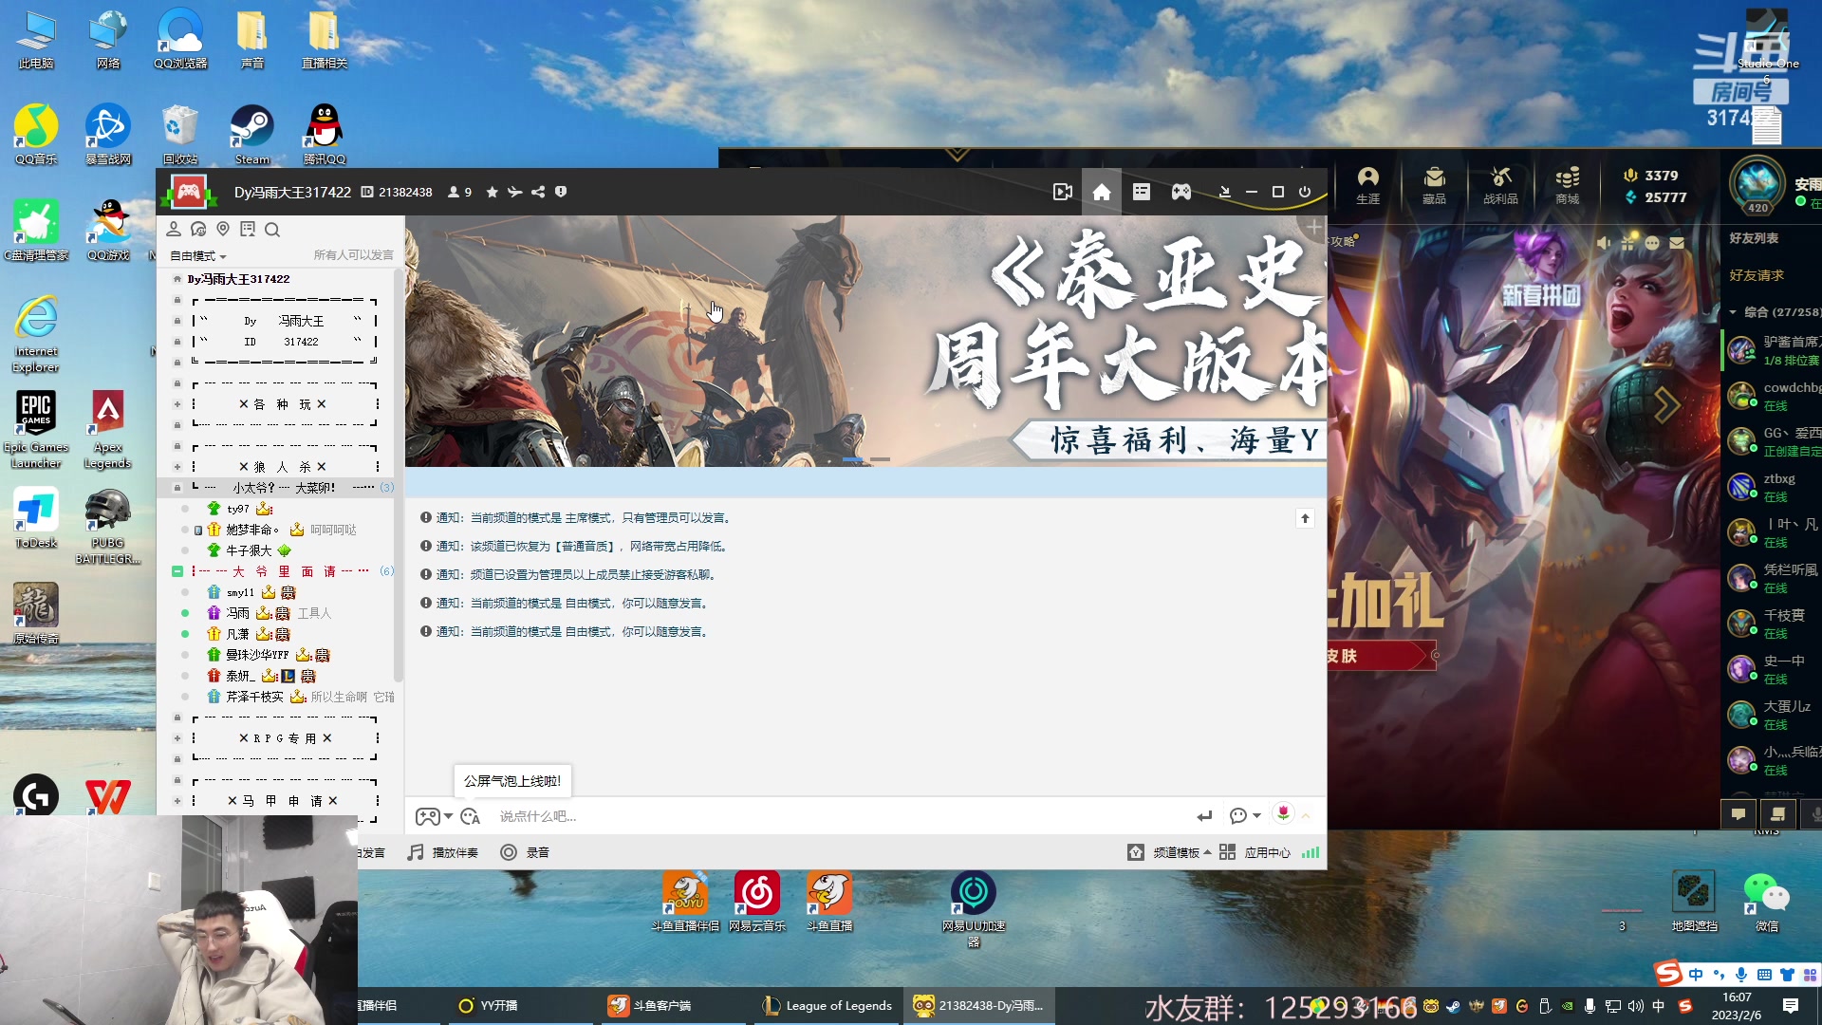The width and height of the screenshot is (1822, 1025).
Task: Switch to the home tab in the Douyu window
Action: point(1101,192)
